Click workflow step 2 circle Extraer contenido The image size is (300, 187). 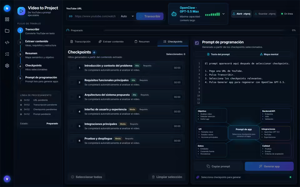click(x=20, y=42)
